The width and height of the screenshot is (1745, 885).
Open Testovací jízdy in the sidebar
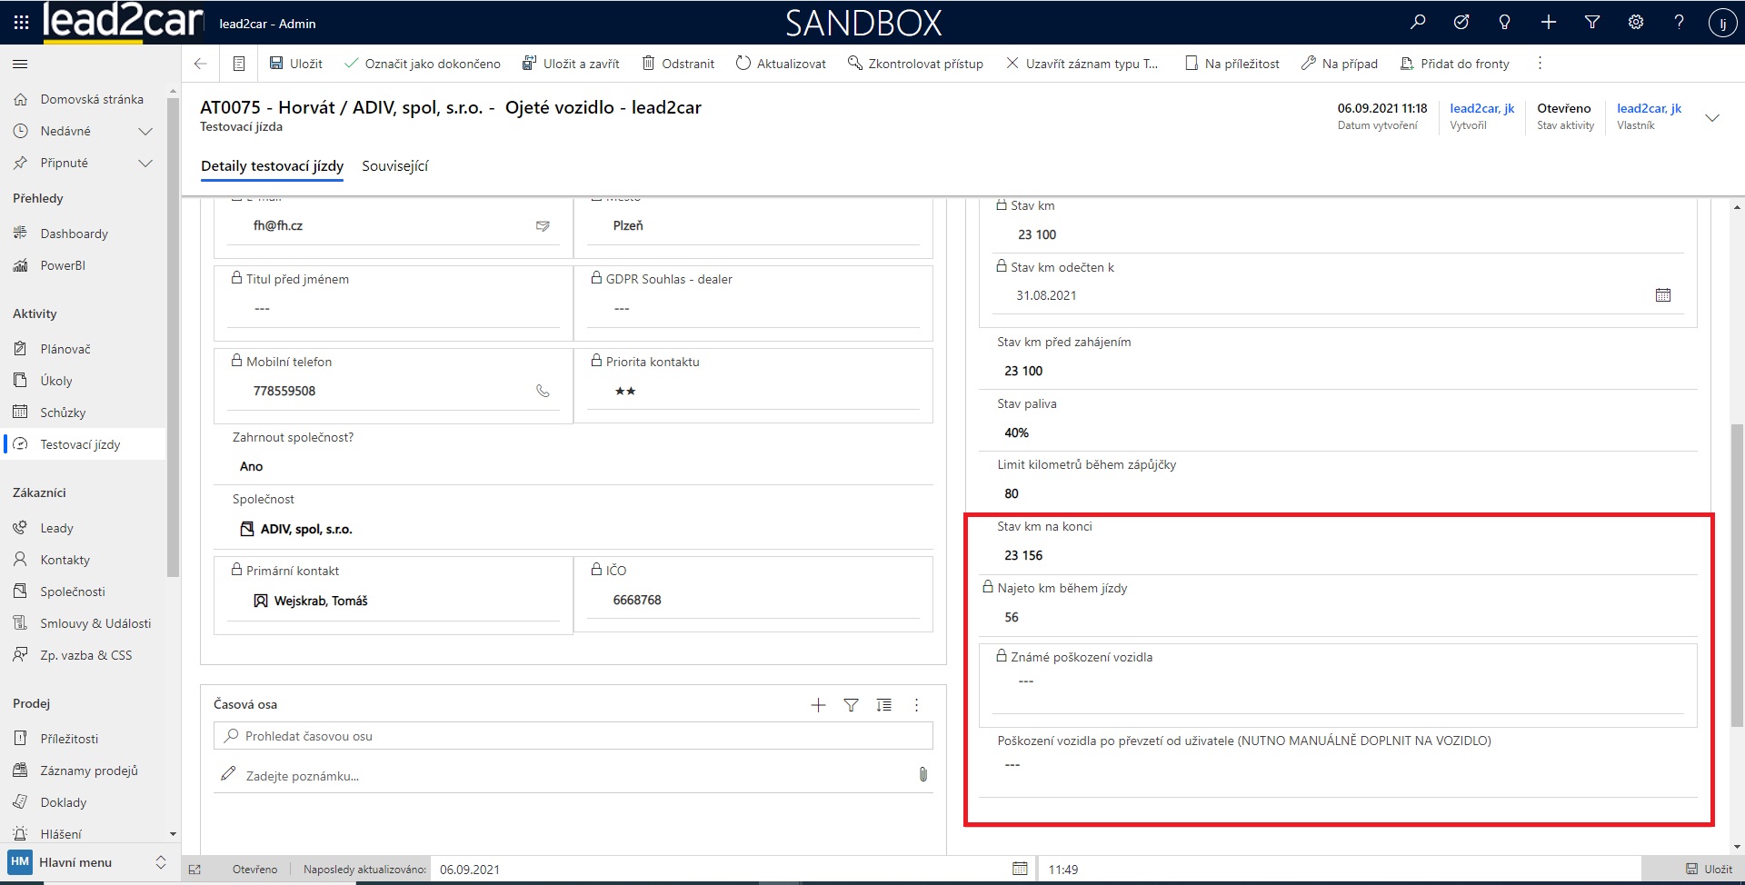click(x=80, y=444)
